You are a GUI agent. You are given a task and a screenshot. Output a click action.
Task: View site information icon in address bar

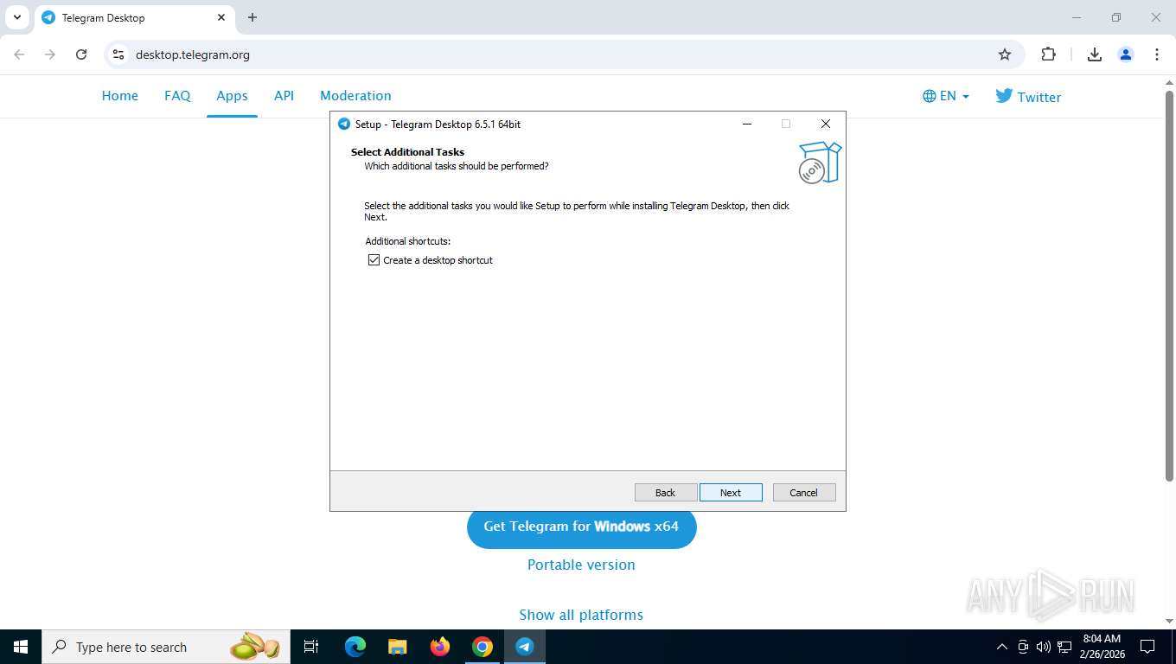click(x=118, y=54)
